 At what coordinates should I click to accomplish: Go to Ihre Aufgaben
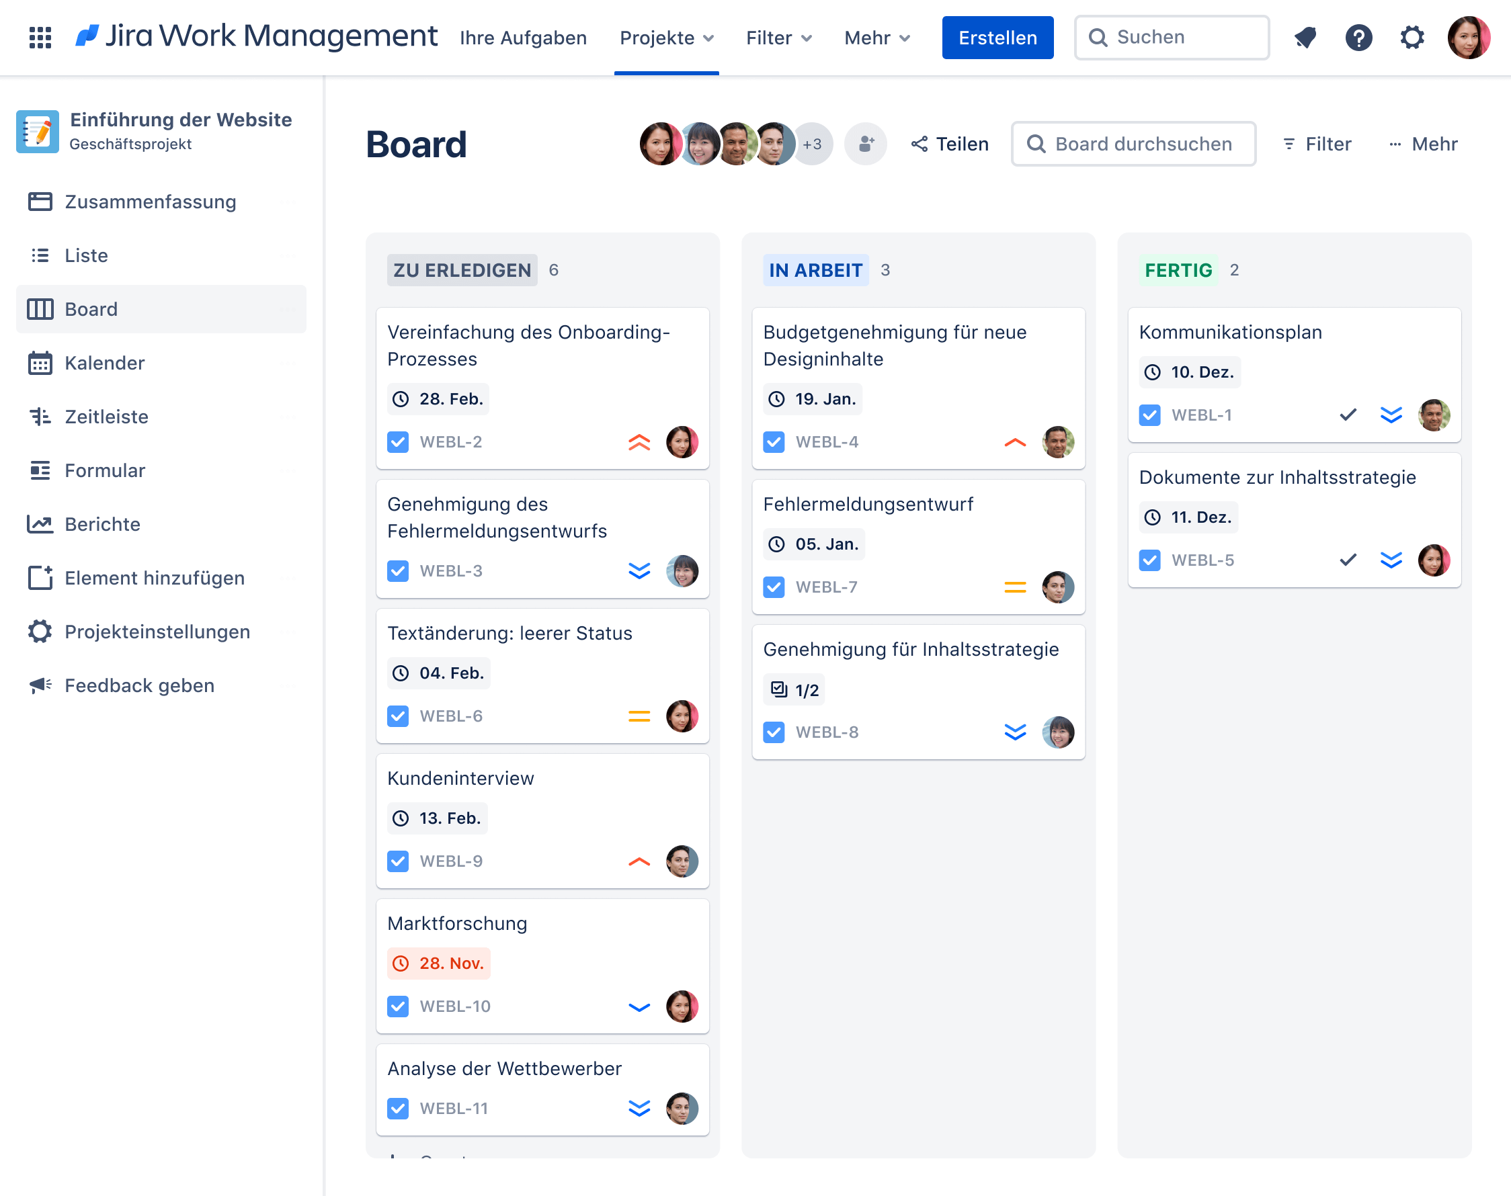pos(524,38)
